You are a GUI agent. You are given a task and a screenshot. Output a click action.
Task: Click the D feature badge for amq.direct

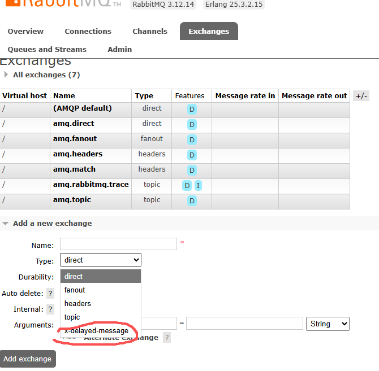click(x=192, y=124)
